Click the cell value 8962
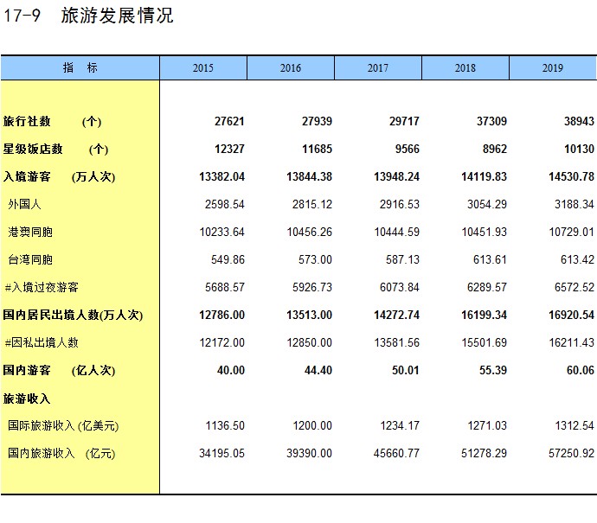Image resolution: width=597 pixels, height=523 pixels. pos(495,149)
